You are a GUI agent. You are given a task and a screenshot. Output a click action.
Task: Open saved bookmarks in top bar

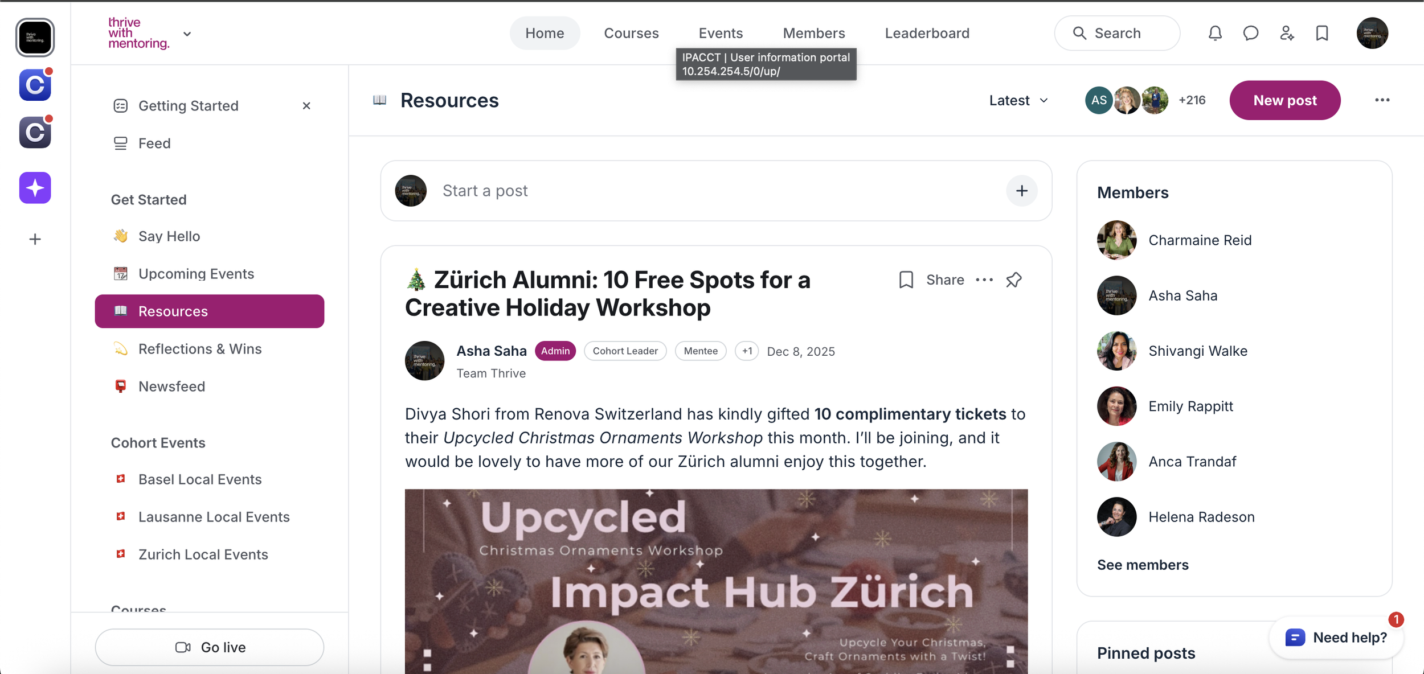(1322, 34)
